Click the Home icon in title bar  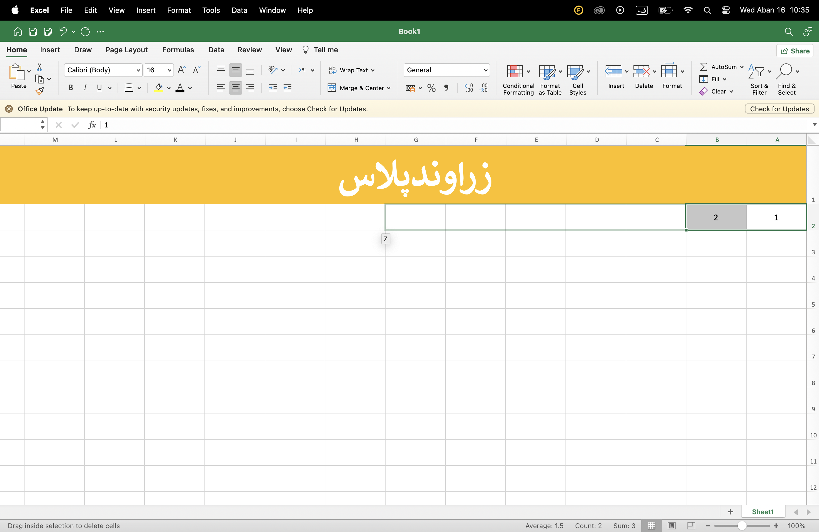18,32
